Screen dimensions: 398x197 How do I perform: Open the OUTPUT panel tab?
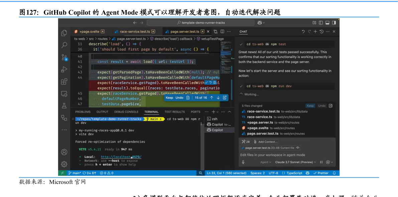(x=102, y=112)
